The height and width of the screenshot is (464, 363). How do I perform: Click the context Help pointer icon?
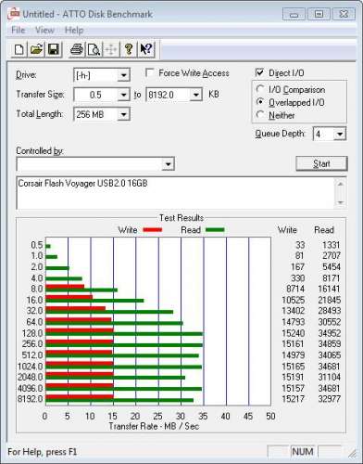[x=146, y=49]
